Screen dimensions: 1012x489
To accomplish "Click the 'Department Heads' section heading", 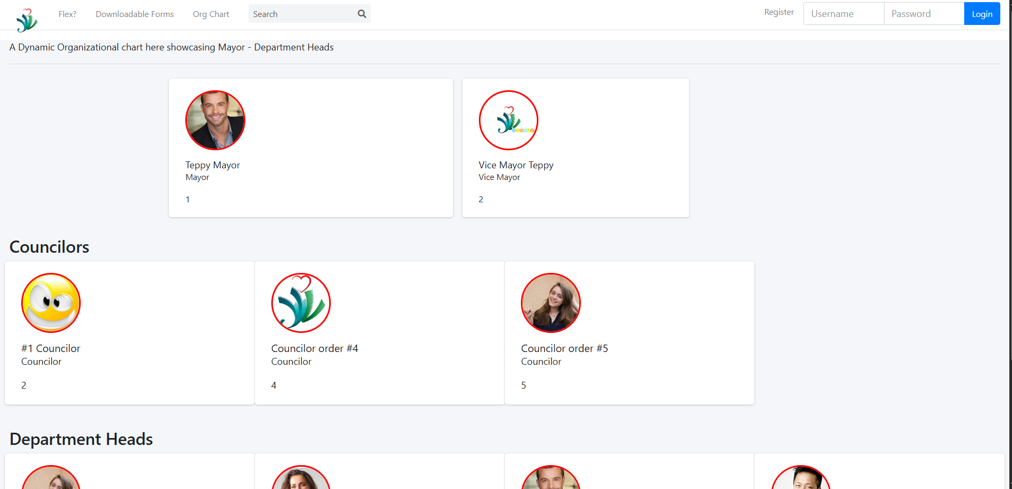I will [81, 439].
